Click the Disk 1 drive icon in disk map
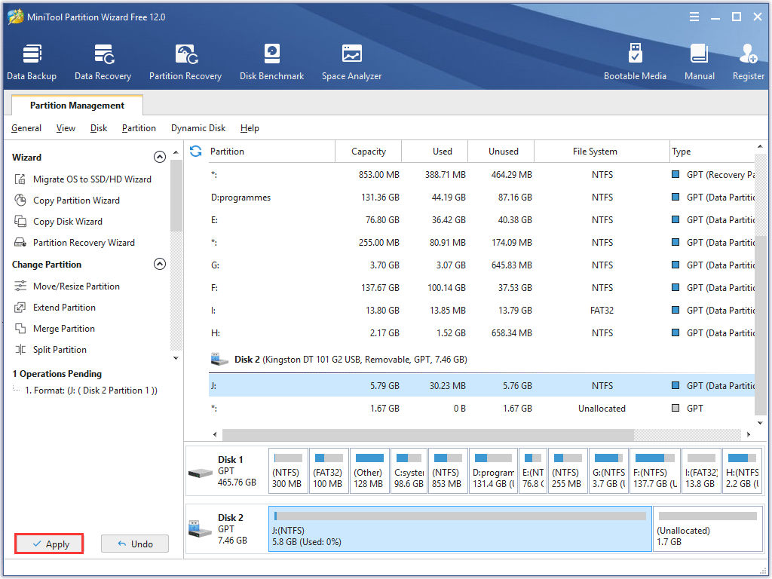The width and height of the screenshot is (772, 579). pyautogui.click(x=201, y=473)
